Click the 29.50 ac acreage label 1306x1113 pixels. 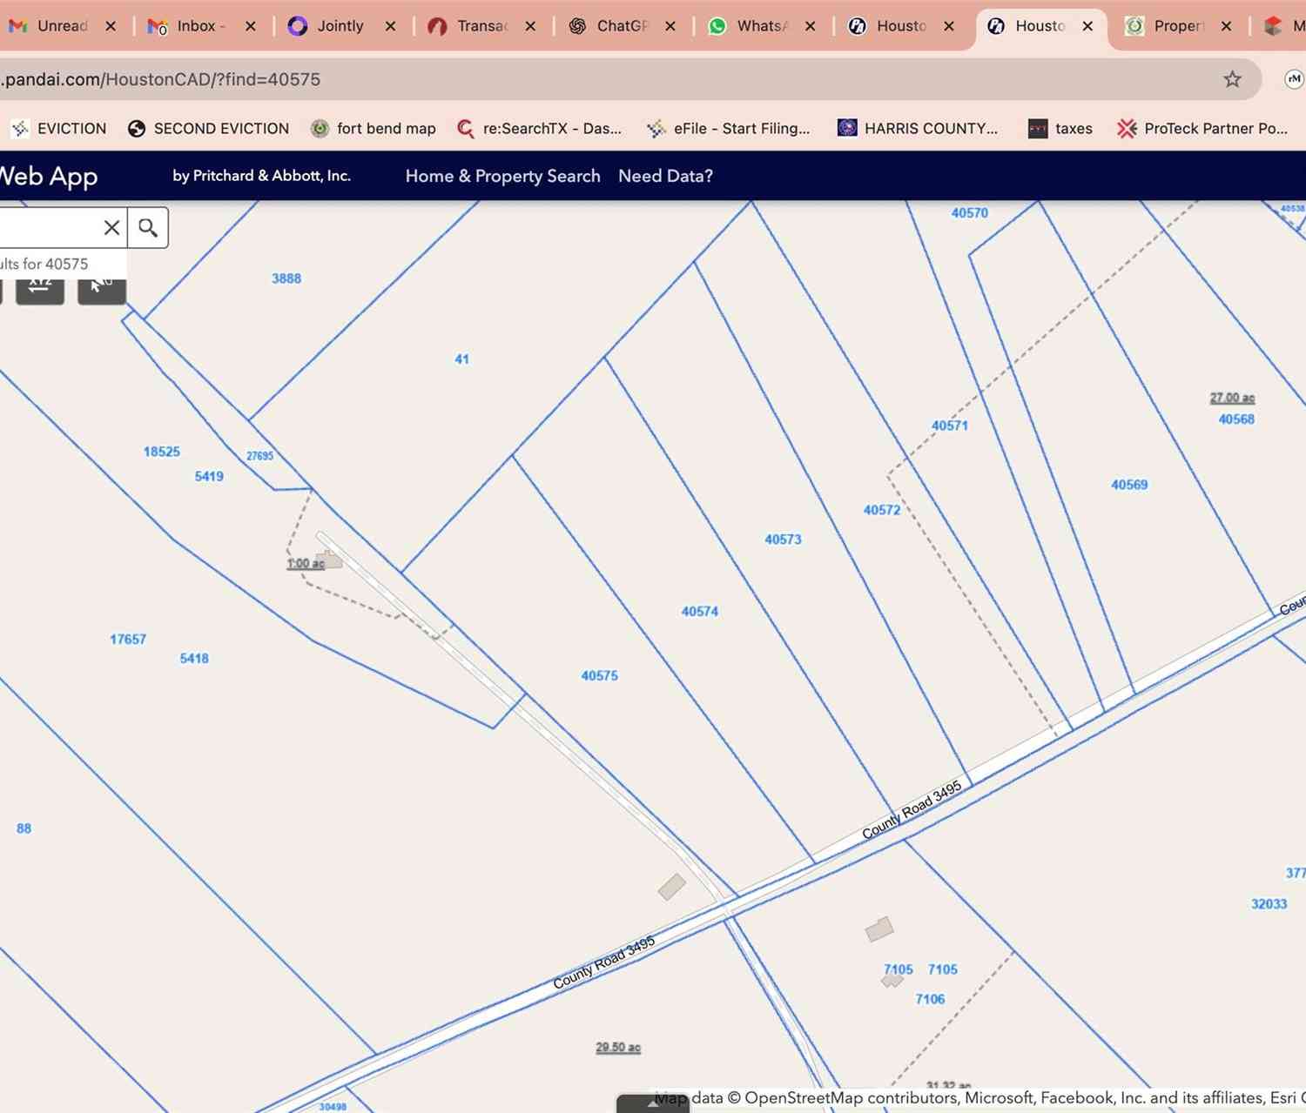pos(618,1048)
